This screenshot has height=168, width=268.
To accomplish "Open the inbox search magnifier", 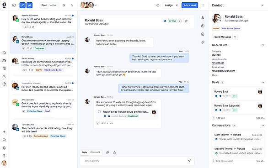I will (64, 5).
